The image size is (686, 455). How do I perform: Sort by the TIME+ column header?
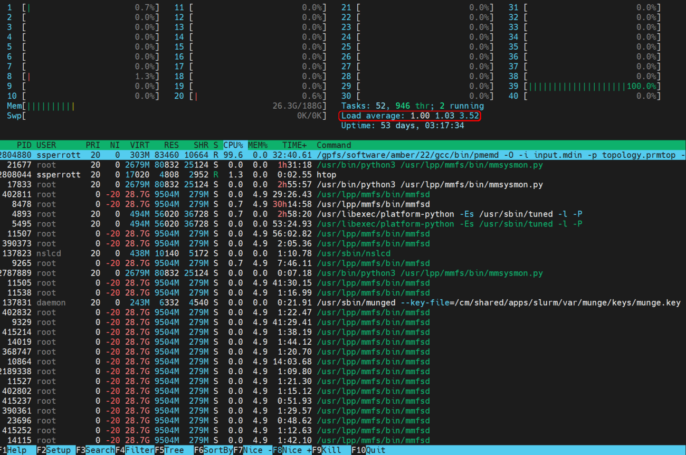pos(294,145)
